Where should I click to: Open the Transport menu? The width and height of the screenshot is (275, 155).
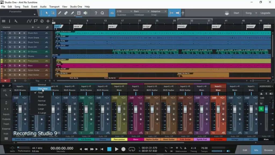[x=54, y=7]
